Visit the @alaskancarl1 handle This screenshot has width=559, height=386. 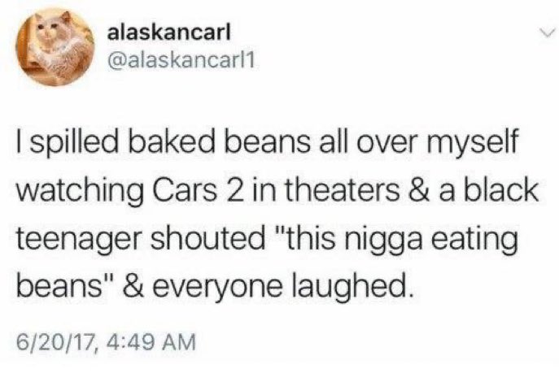pyautogui.click(x=181, y=61)
